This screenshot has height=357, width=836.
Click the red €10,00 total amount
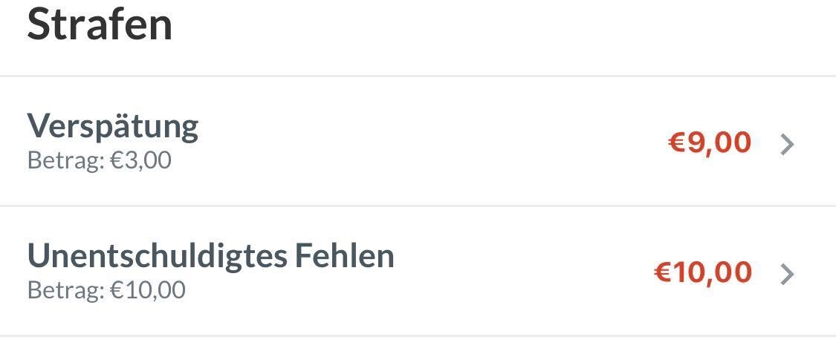coord(703,273)
